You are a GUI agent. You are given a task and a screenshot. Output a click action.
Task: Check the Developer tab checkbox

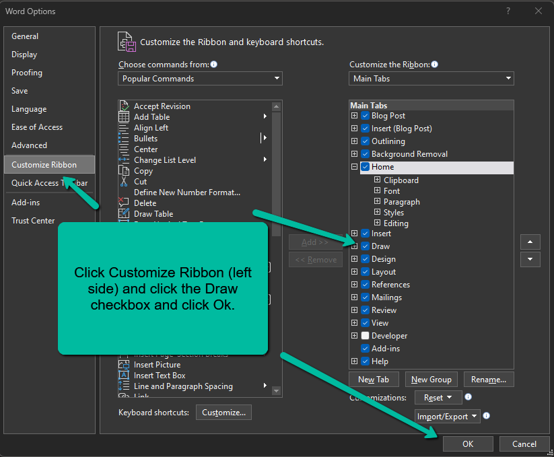(x=366, y=335)
